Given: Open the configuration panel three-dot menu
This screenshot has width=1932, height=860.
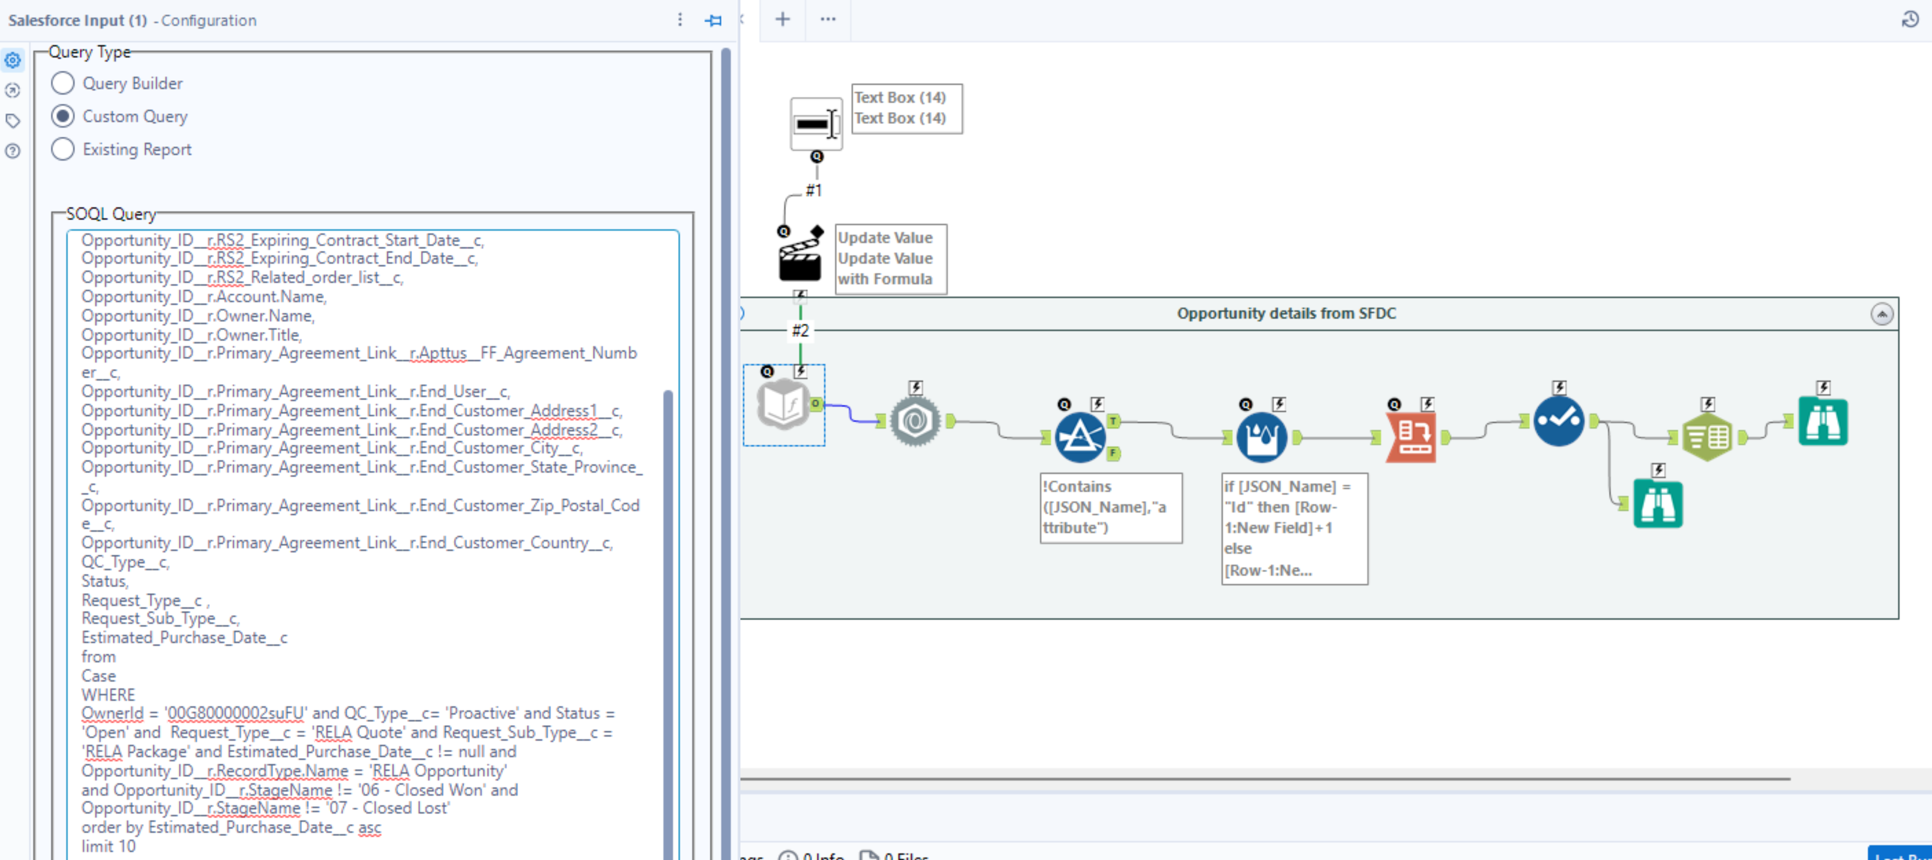Looking at the screenshot, I should [x=679, y=20].
